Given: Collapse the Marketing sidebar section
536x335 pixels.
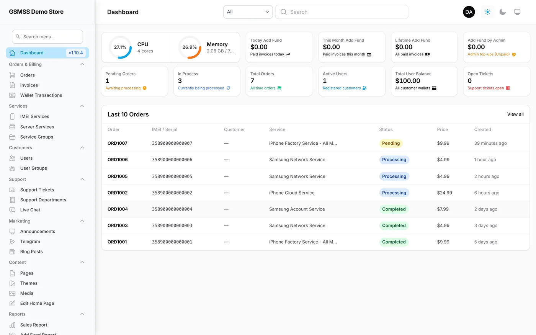Looking at the screenshot, I should tap(82, 221).
